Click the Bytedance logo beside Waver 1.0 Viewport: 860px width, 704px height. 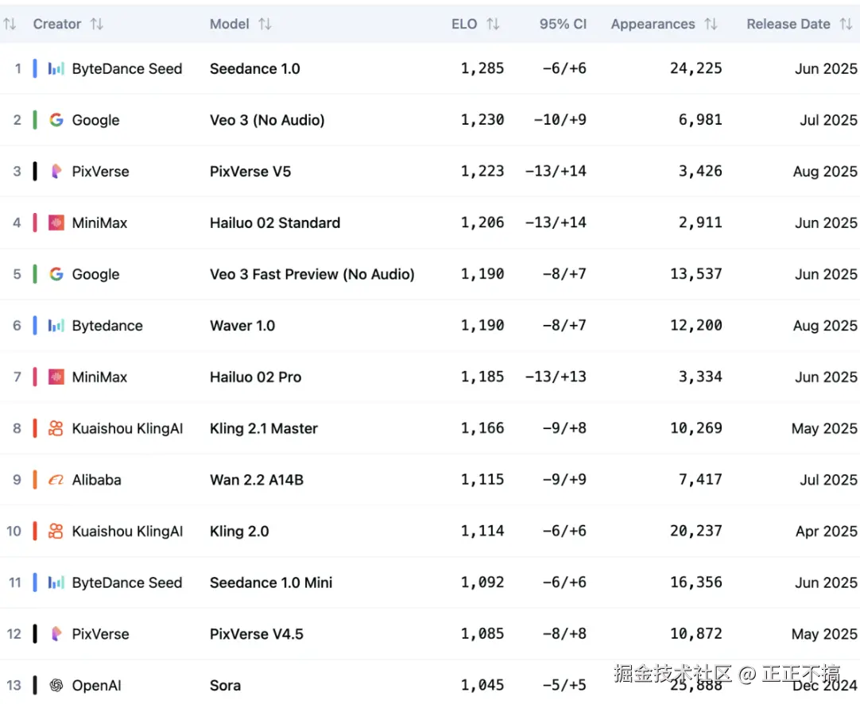tap(56, 326)
